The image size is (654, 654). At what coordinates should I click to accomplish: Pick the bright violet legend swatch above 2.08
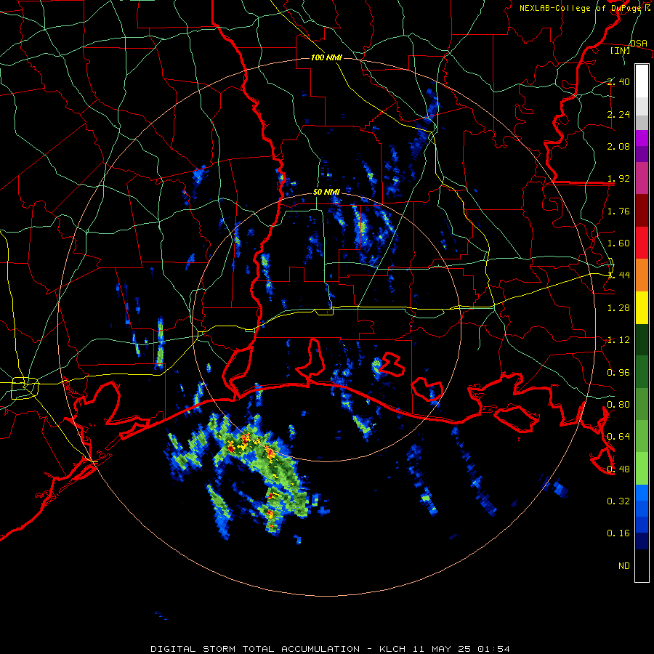642,138
